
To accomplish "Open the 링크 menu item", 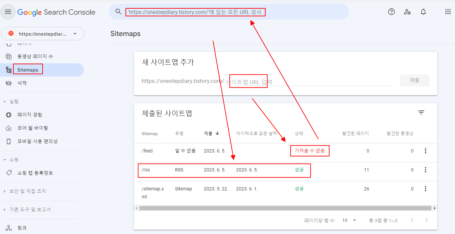I will pyautogui.click(x=42, y=228).
